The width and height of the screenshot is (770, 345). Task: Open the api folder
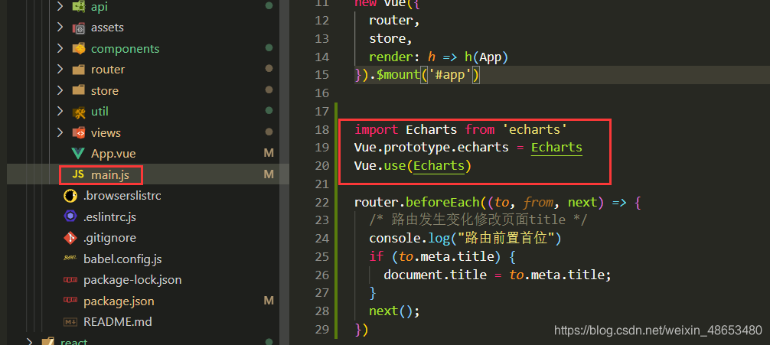click(x=100, y=6)
